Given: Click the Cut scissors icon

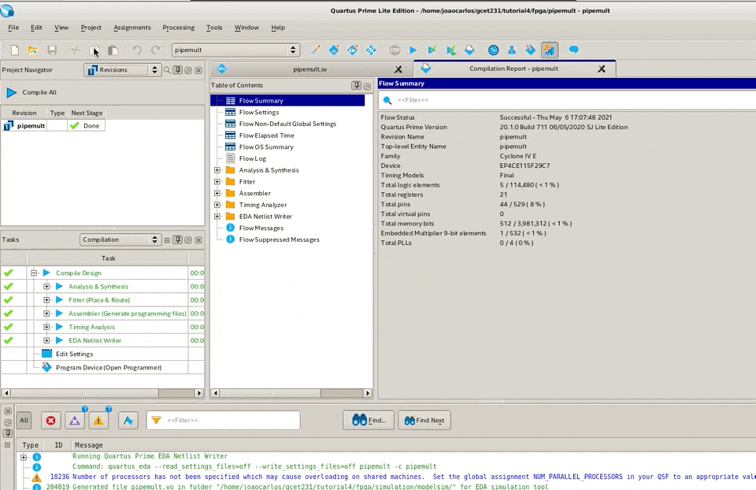Looking at the screenshot, I should click(76, 50).
